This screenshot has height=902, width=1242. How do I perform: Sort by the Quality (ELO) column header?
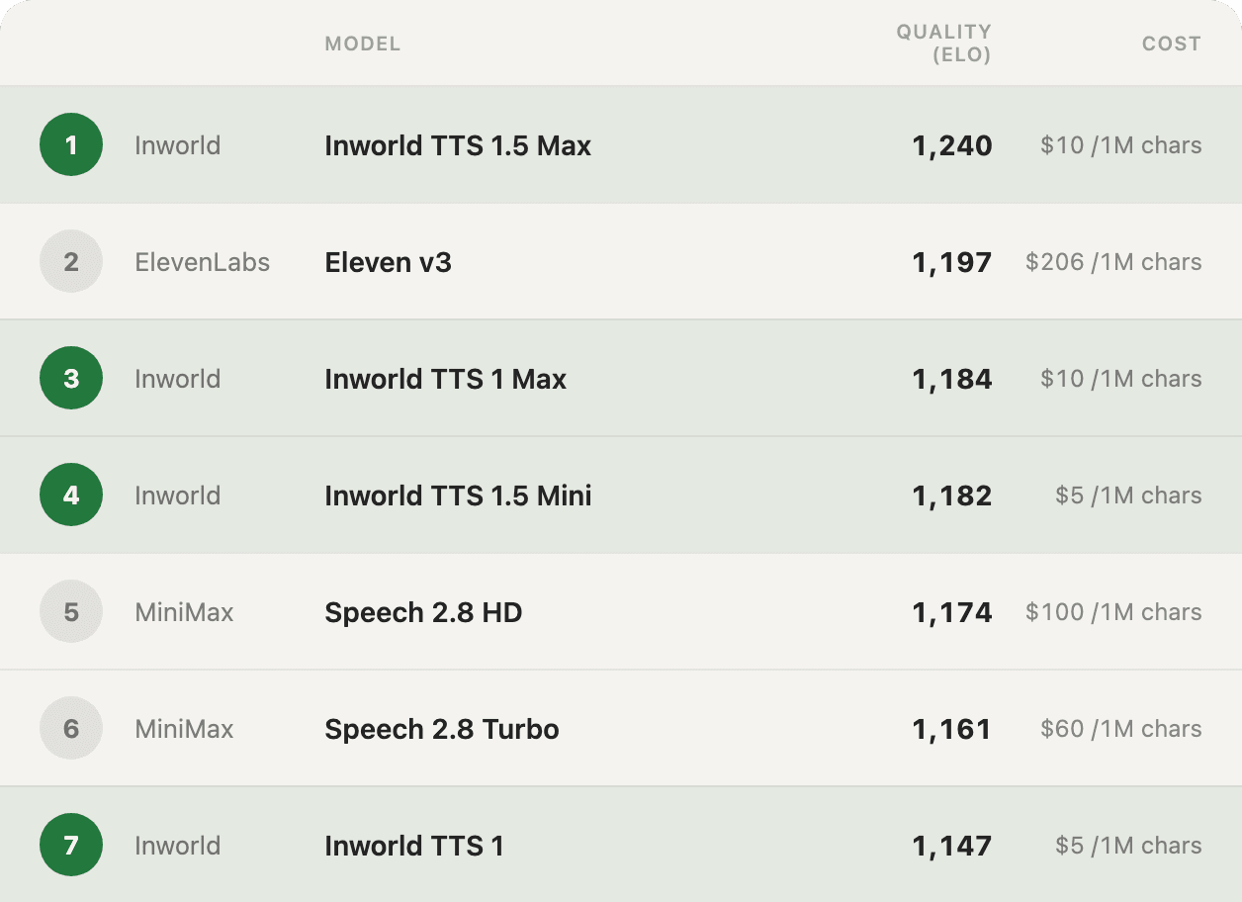(943, 44)
